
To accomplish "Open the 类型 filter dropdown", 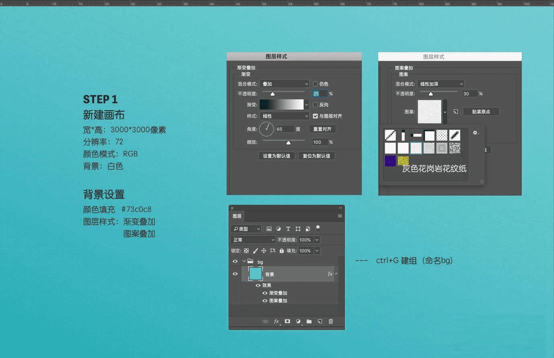I will pos(246,229).
